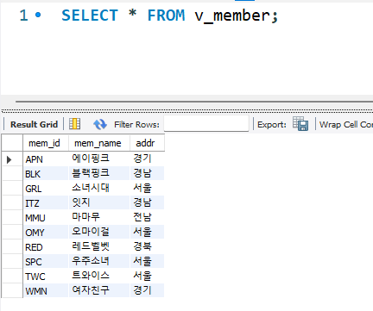
Task: Click the addr cell in APN row
Action: pos(147,159)
